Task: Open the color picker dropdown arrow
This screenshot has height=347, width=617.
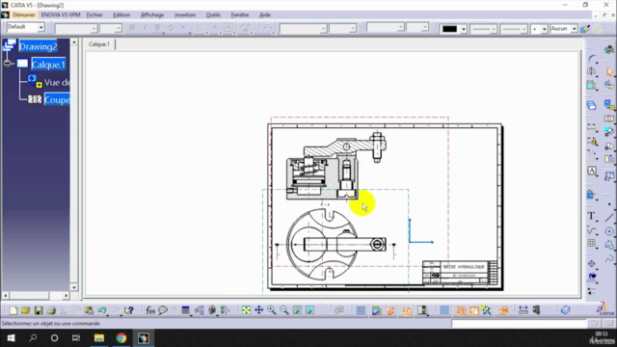Action: point(463,29)
